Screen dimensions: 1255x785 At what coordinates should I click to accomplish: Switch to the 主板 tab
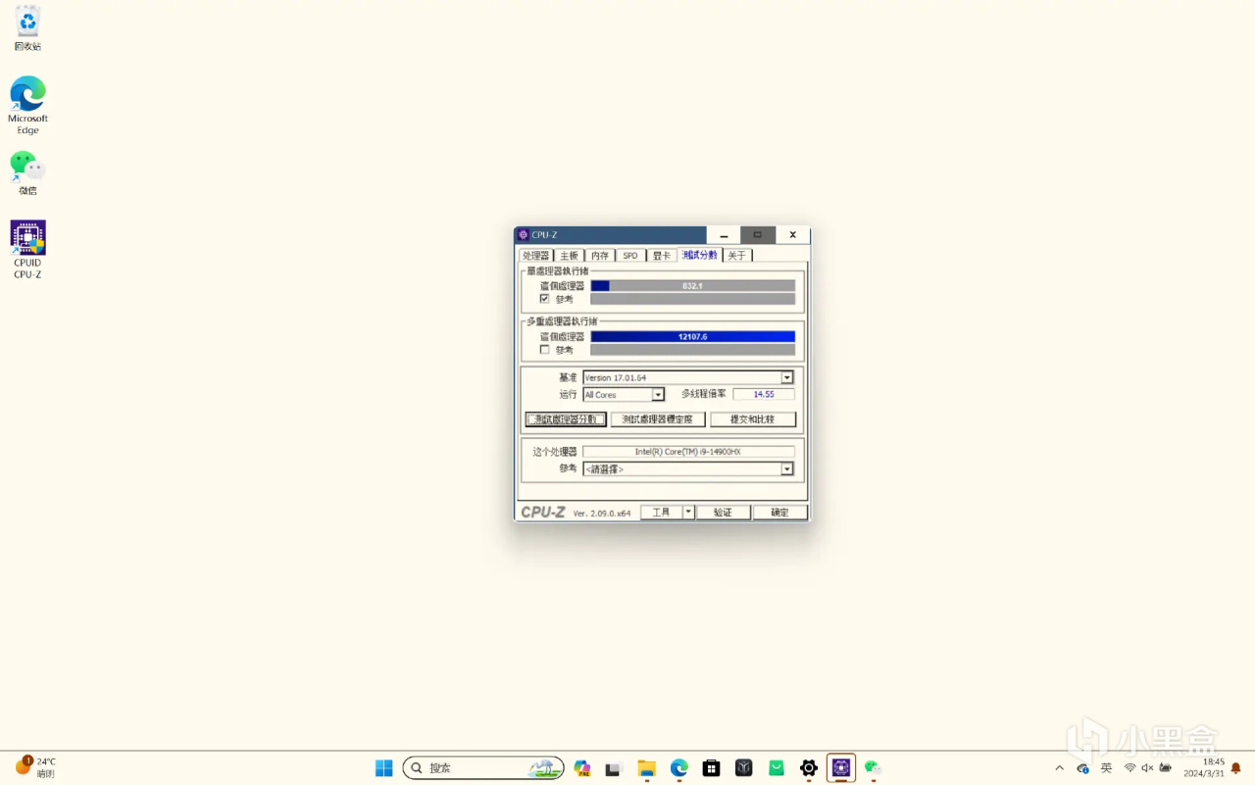(570, 256)
